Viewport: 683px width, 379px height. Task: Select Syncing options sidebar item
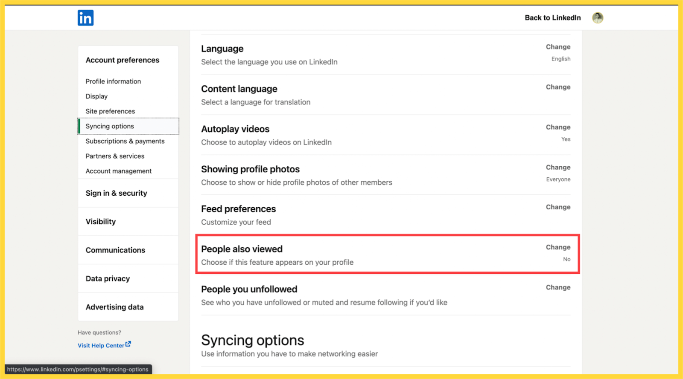pos(110,126)
